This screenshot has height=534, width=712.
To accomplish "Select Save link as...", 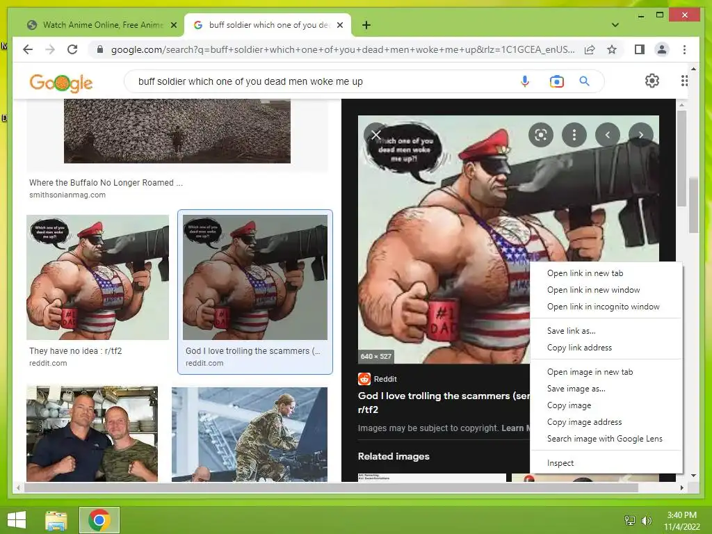I will tap(606, 331).
